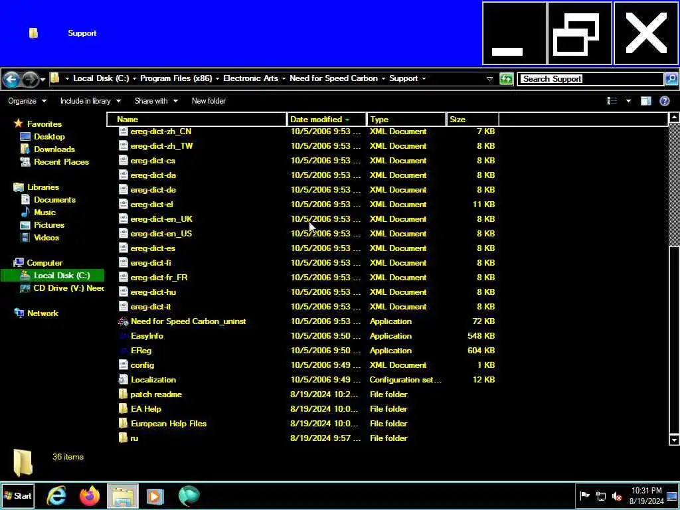Select the config XML file icon
680x510 pixels.
124,365
